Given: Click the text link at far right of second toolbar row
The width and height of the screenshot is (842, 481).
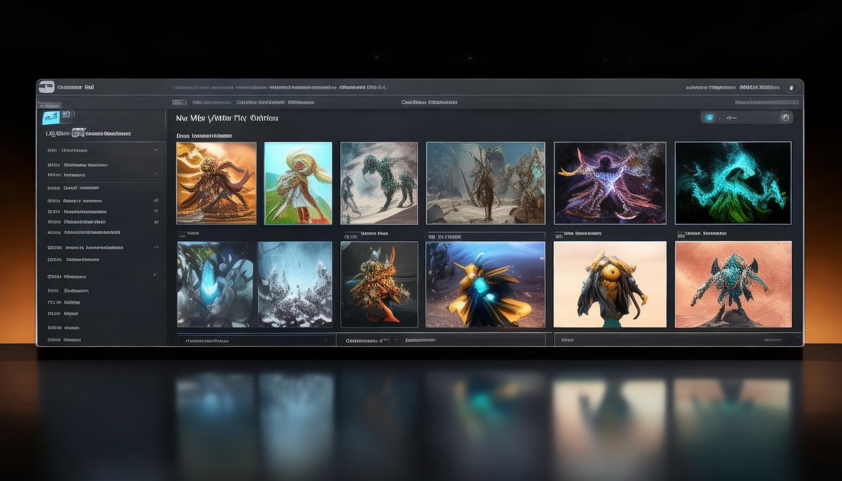Looking at the screenshot, I should pos(767,102).
